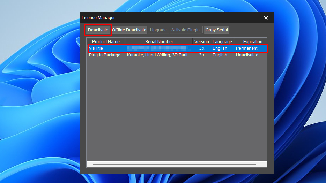The height and width of the screenshot is (183, 326).
Task: Click the horizontal scrollbar below the license list
Action: (175, 164)
